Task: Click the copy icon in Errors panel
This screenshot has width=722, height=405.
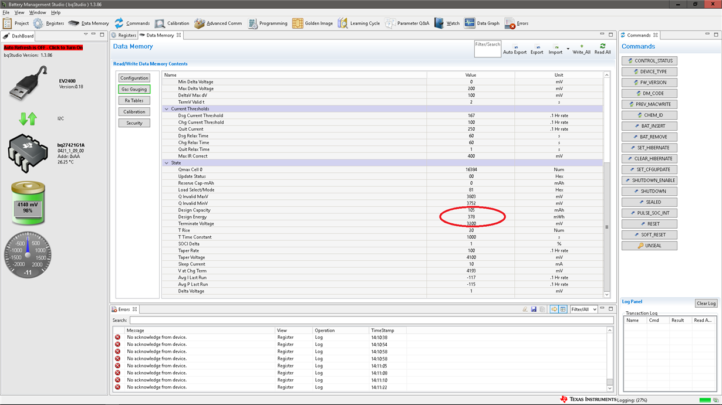Action: pos(543,309)
